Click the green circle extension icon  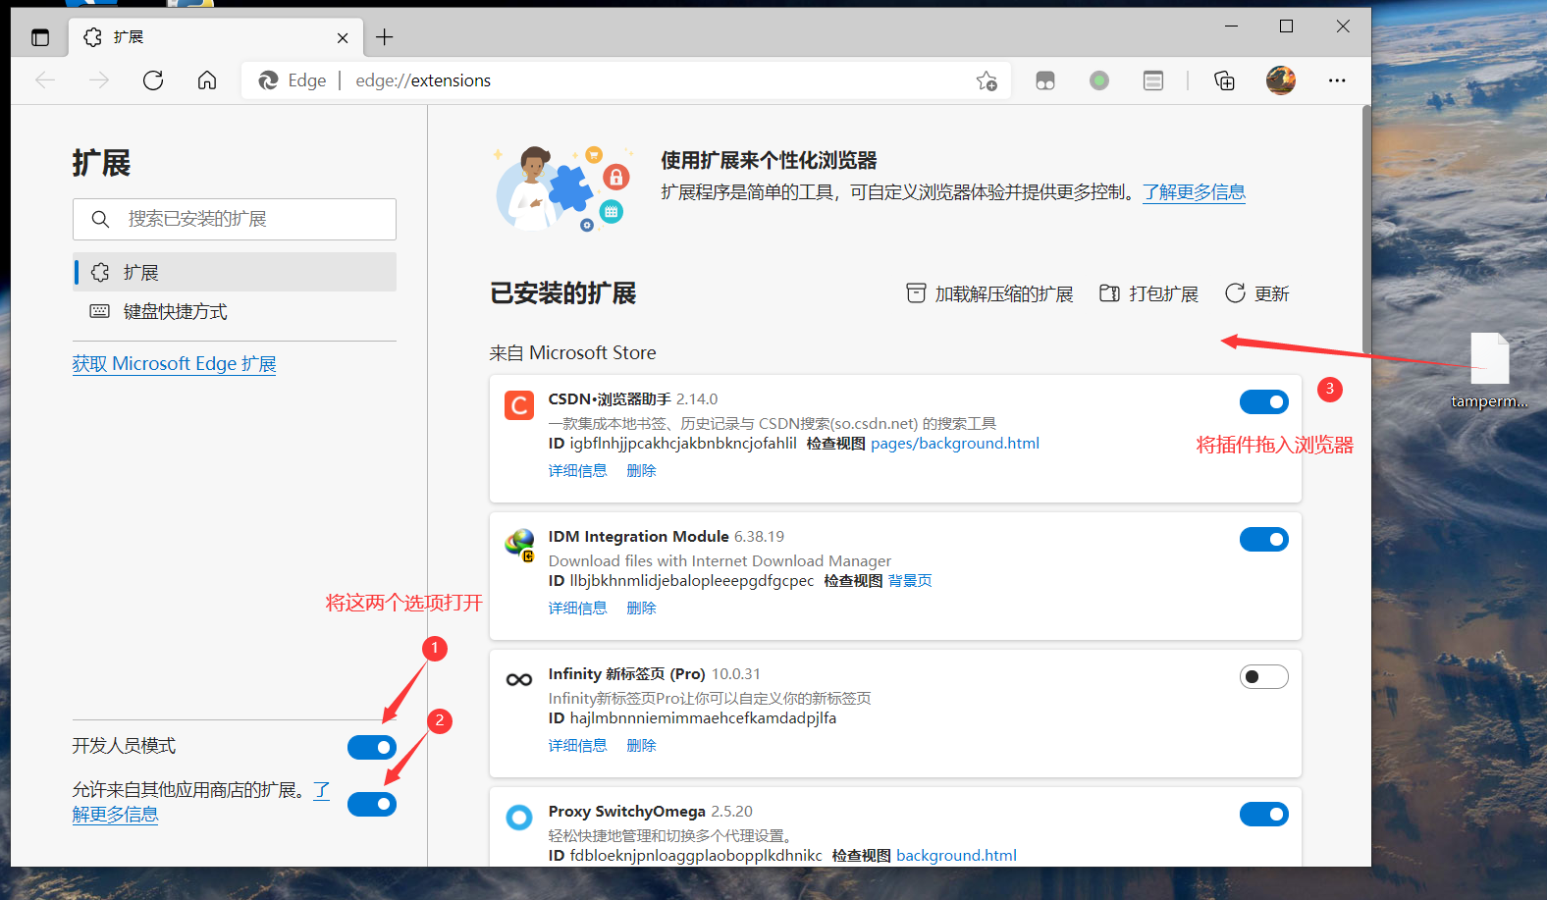point(1099,80)
